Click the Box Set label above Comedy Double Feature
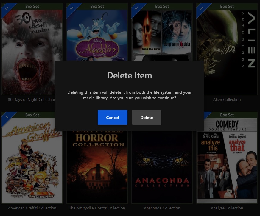 227,115
